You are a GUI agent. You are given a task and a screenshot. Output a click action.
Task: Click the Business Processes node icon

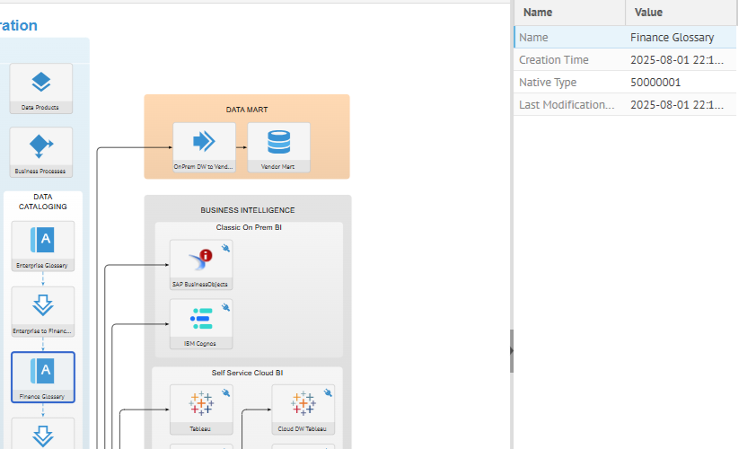(x=41, y=145)
